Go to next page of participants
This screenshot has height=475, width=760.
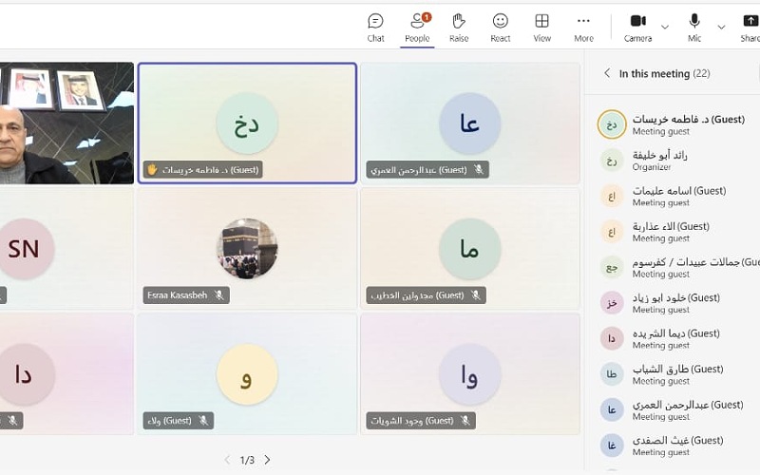coord(267,460)
